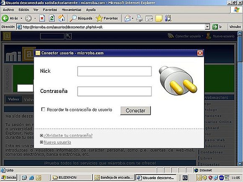Click inside the Contraseña password field
This screenshot has width=243, height=182.
pyautogui.click(x=114, y=91)
